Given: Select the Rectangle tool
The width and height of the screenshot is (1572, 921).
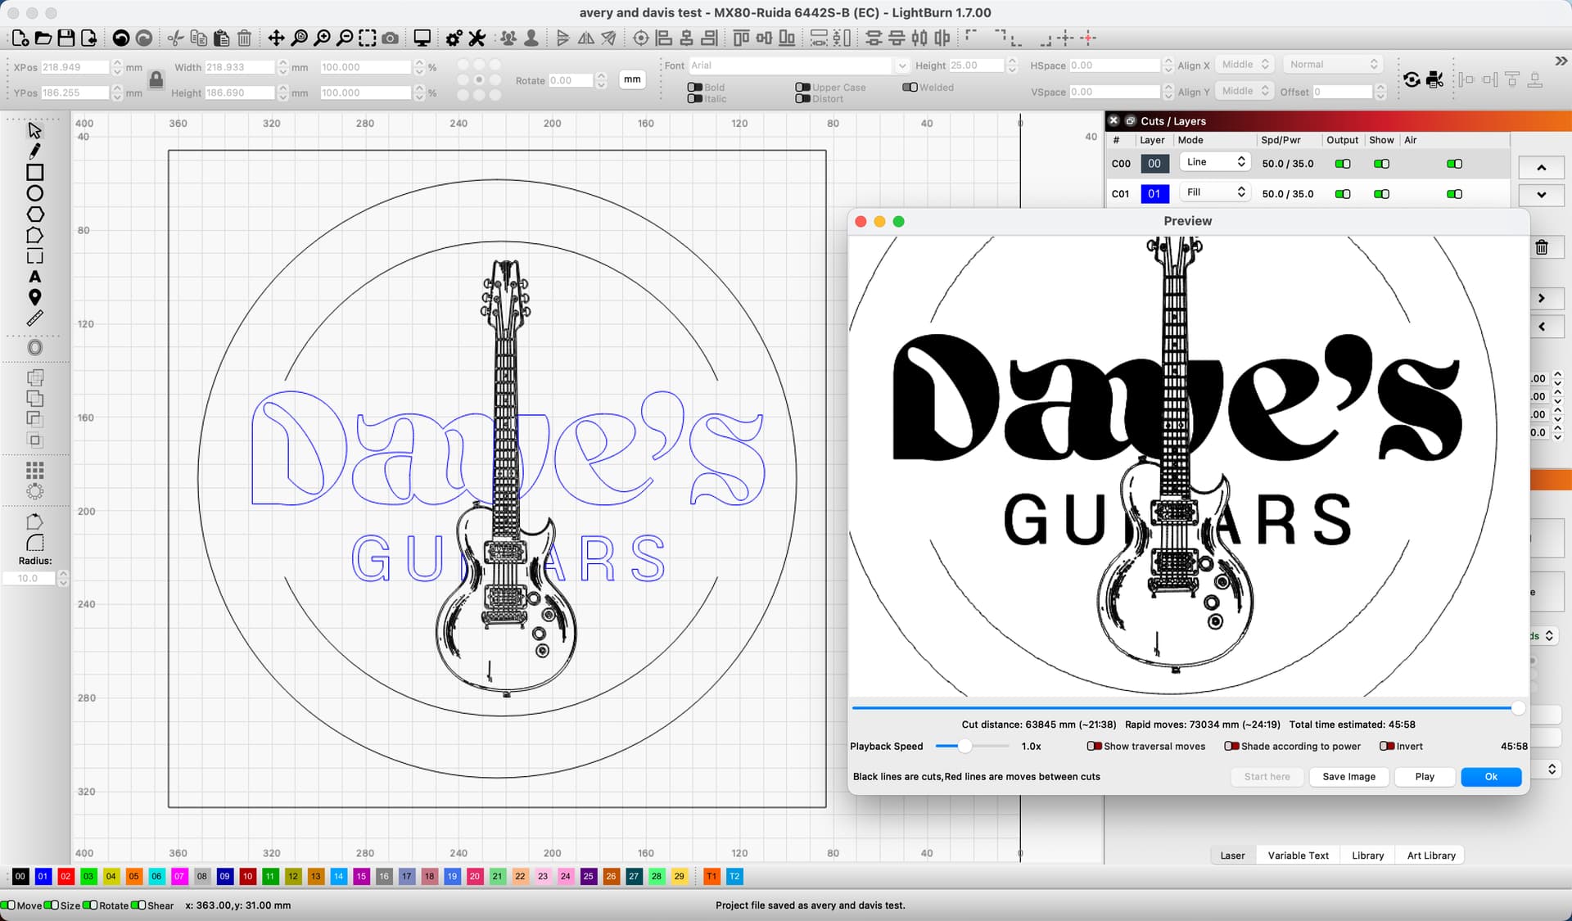Looking at the screenshot, I should tap(34, 173).
